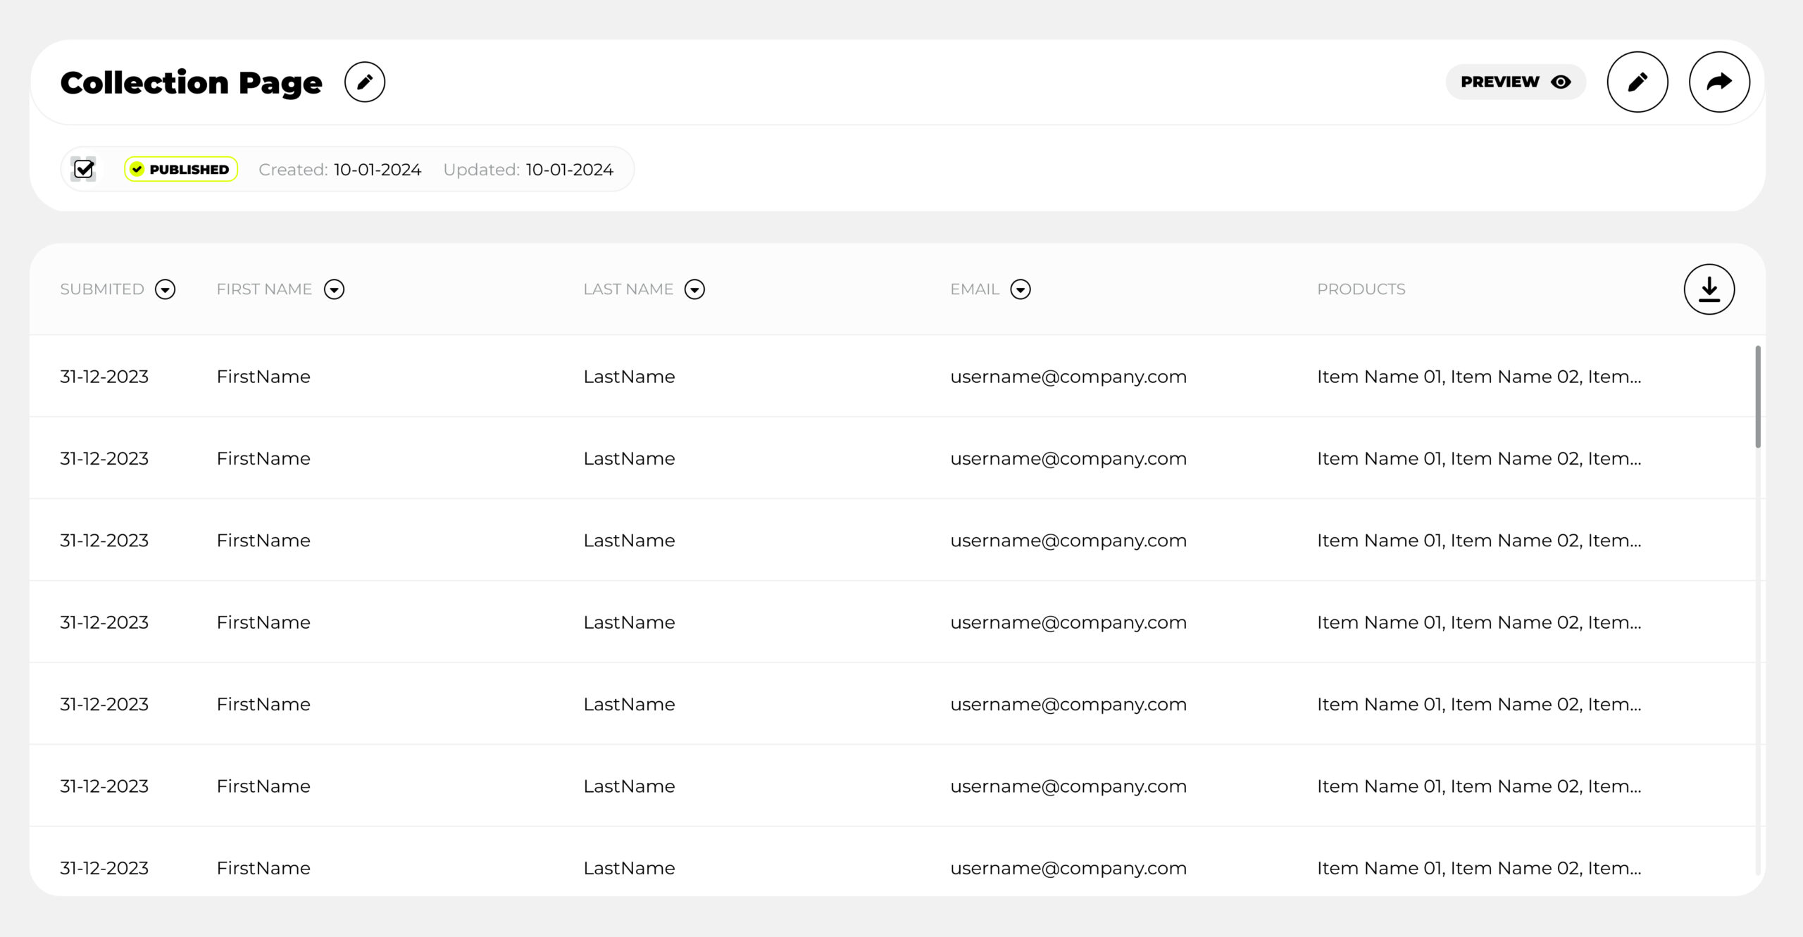Click the PREVIEW button
Screen dimensions: 1803x937
[x=1516, y=82]
